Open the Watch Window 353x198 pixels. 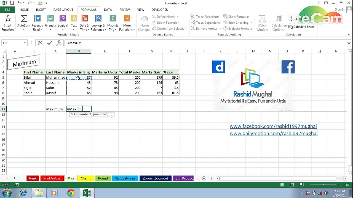click(x=262, y=23)
